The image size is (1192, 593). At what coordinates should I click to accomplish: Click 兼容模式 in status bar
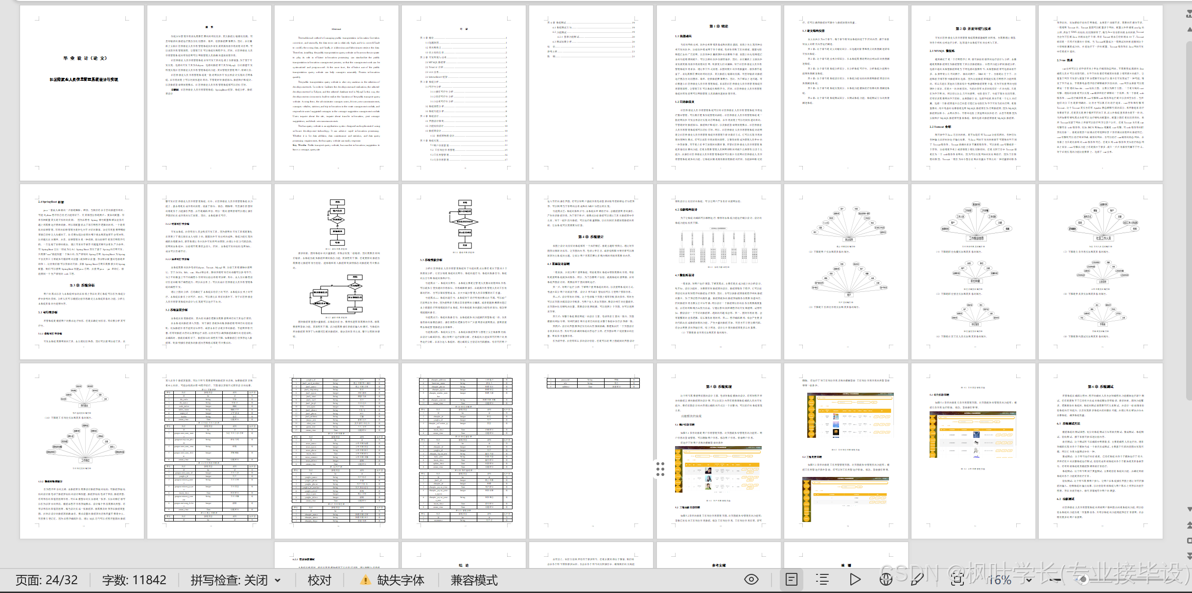coord(474,580)
